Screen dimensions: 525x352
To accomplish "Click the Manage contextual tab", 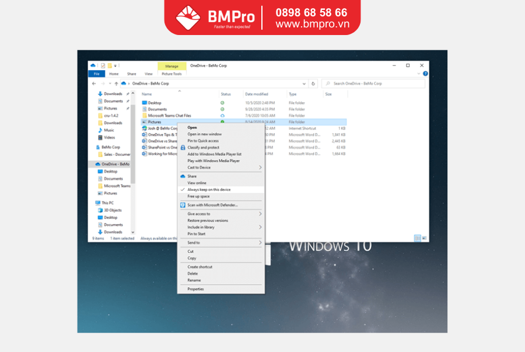I will tap(171, 67).
